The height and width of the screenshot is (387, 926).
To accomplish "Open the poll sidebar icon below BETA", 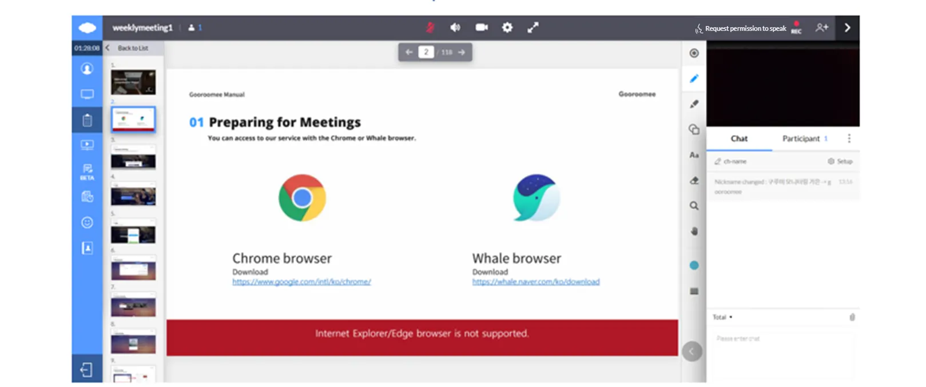I will pyautogui.click(x=87, y=197).
